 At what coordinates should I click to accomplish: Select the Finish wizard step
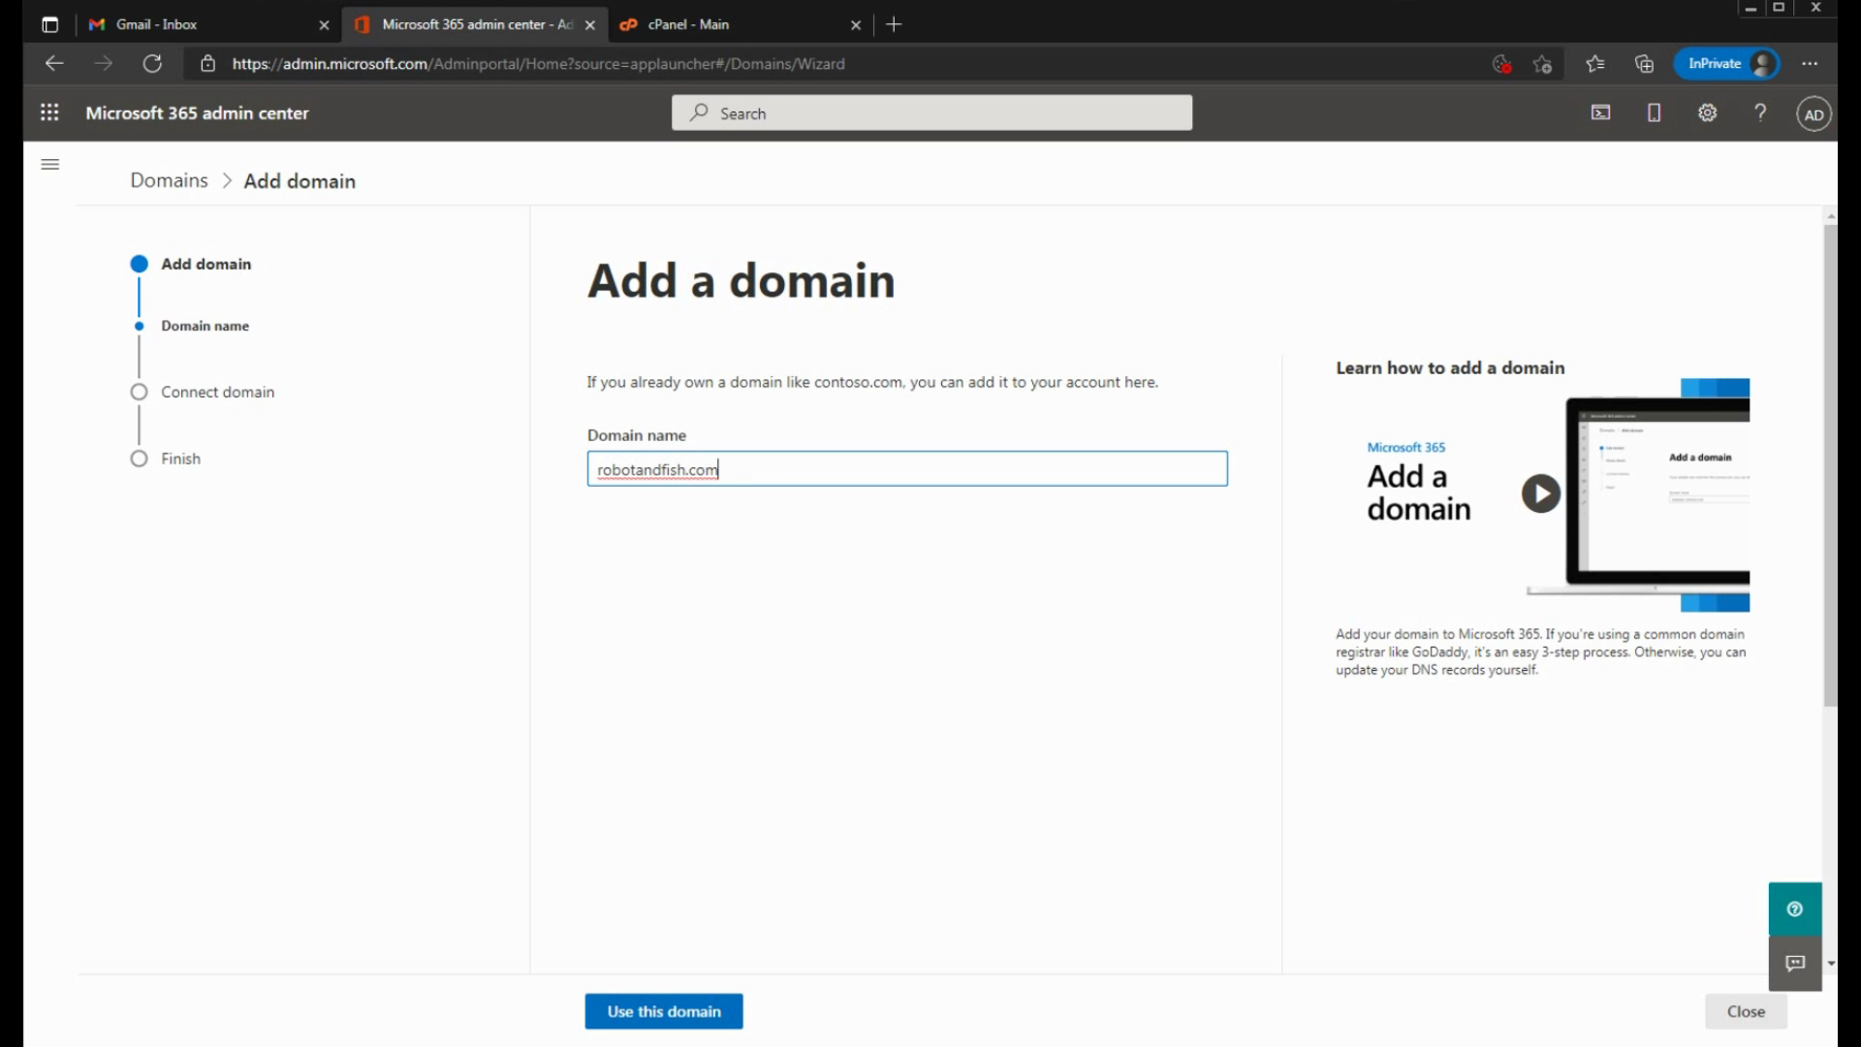tap(180, 459)
